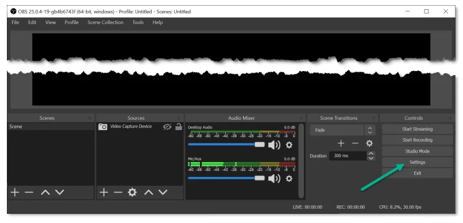Select the Scene item in Scenes list

pos(51,127)
